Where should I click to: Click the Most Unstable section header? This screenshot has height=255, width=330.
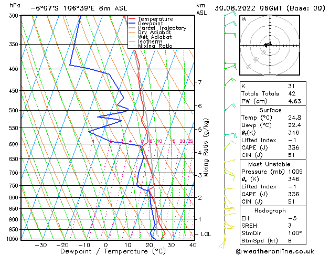[x=269, y=164]
